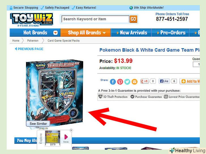Open the ToyWiz.com logo homepage

coord(31,20)
